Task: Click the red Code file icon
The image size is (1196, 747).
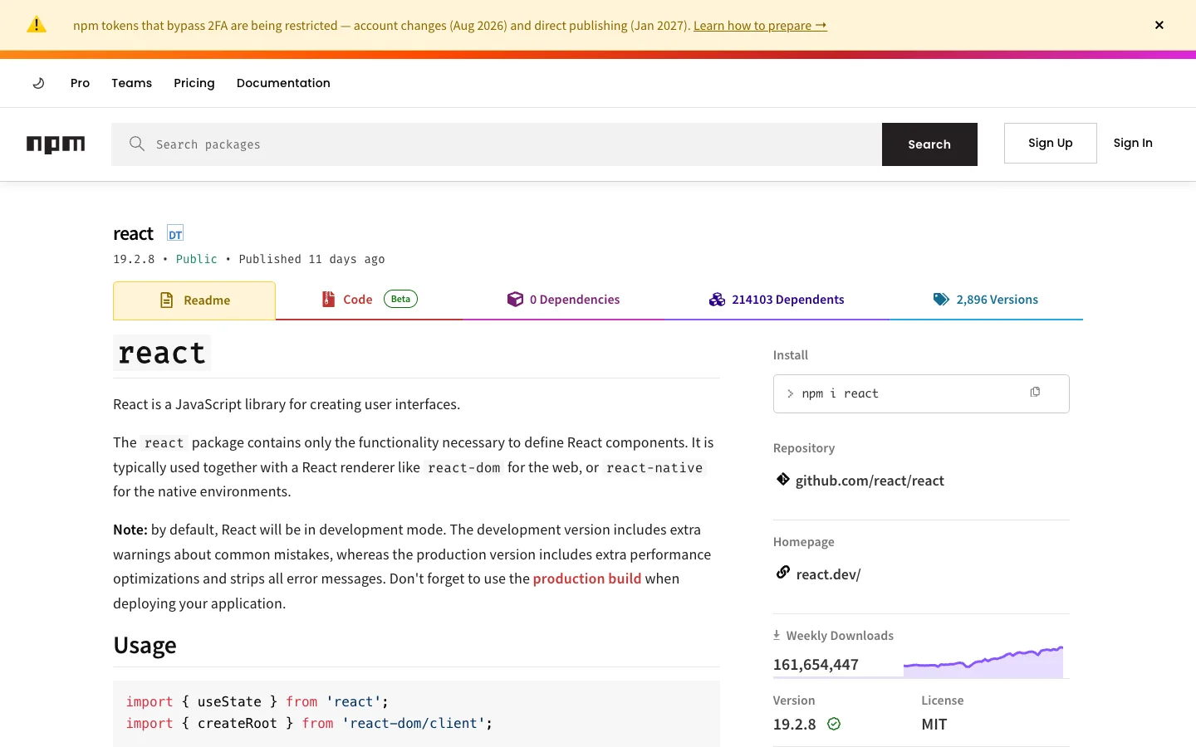Action: (329, 300)
